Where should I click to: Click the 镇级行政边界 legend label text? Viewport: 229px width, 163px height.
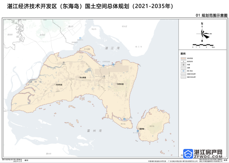click(x=191, y=77)
